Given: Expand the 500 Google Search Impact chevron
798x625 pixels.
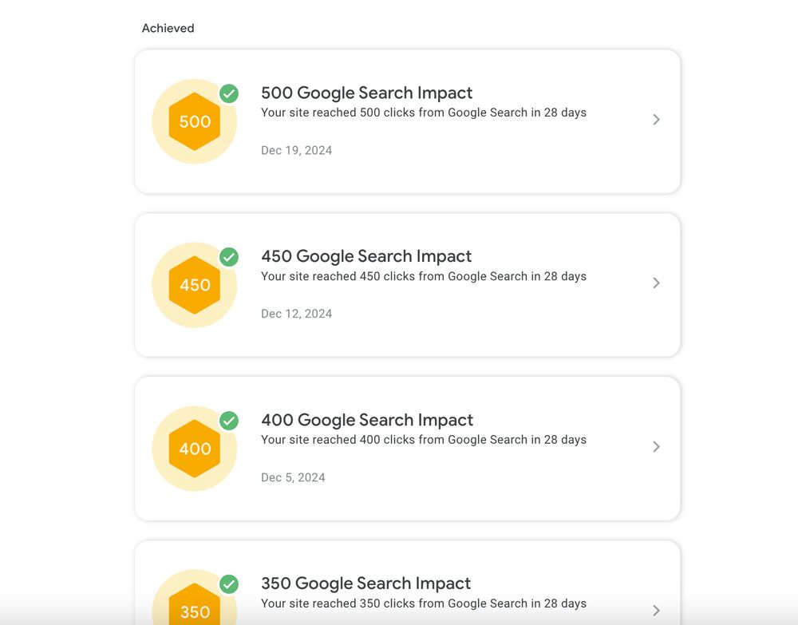Looking at the screenshot, I should (657, 120).
